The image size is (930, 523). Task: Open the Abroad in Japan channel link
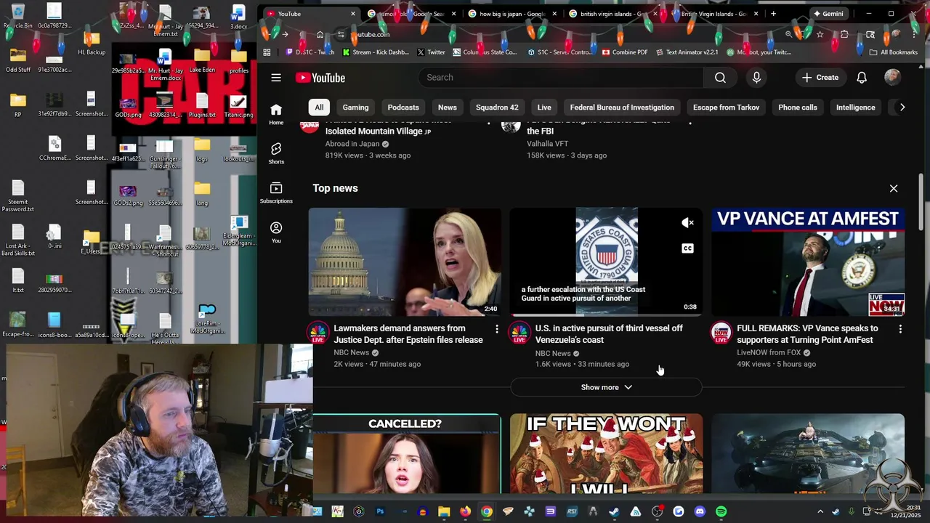[352, 144]
